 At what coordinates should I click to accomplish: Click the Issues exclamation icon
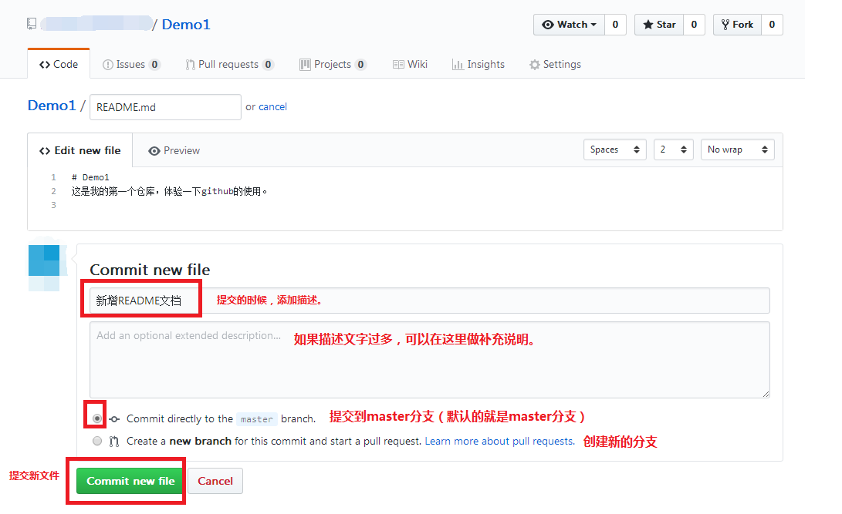click(108, 65)
